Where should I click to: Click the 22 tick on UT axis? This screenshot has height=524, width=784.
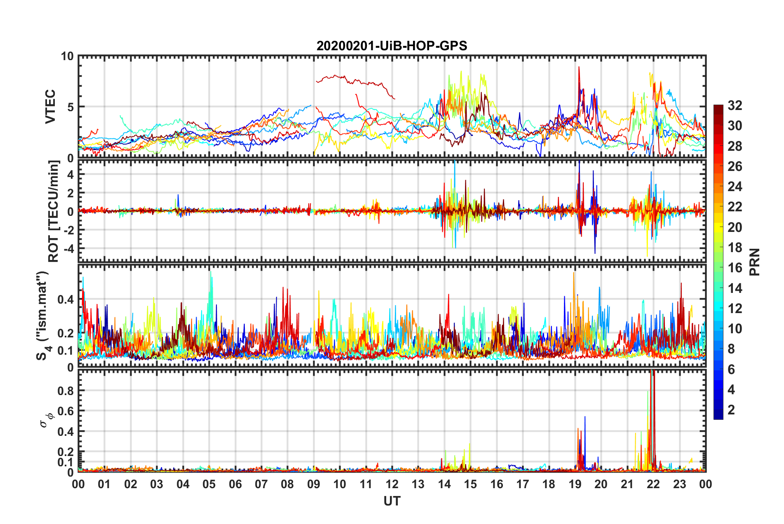click(x=653, y=484)
